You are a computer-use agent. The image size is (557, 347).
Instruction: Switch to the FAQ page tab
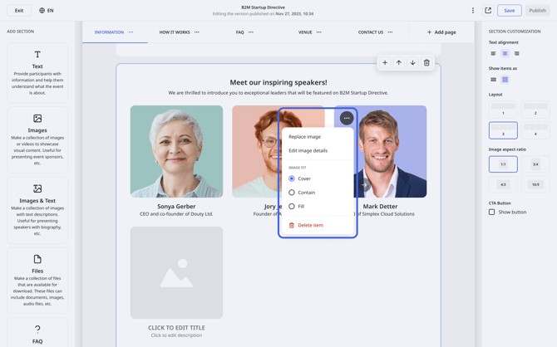[x=239, y=32]
